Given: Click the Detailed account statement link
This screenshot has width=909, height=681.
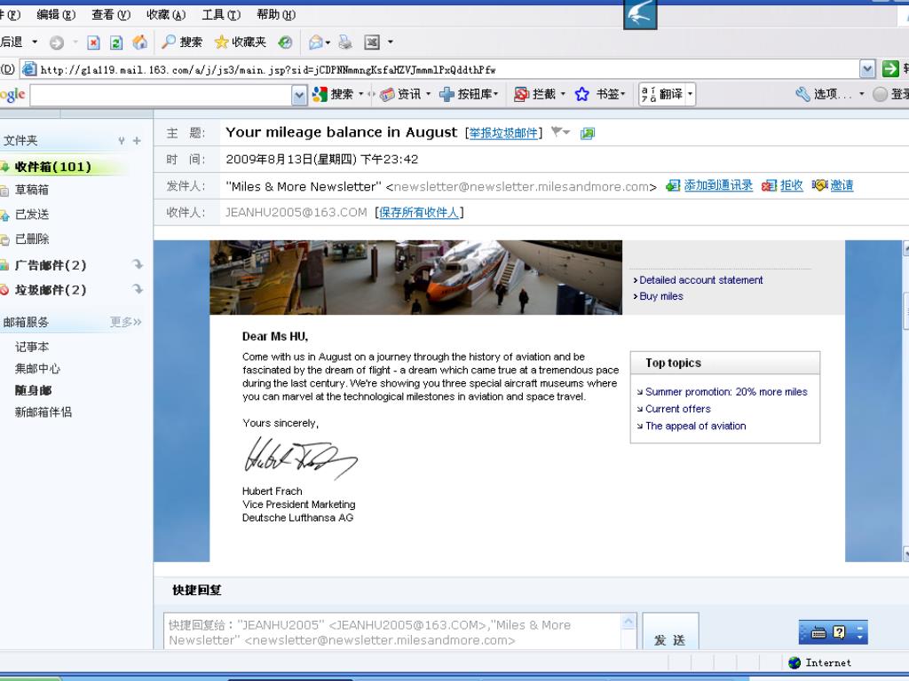Looking at the screenshot, I should coord(701,279).
